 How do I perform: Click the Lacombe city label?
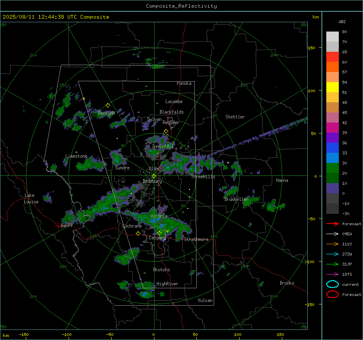point(174,101)
